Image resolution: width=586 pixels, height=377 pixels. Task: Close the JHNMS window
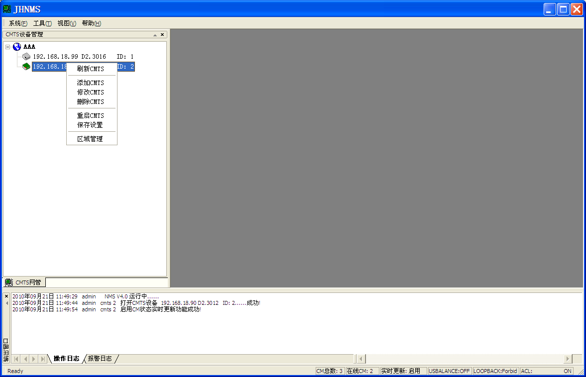click(x=577, y=9)
